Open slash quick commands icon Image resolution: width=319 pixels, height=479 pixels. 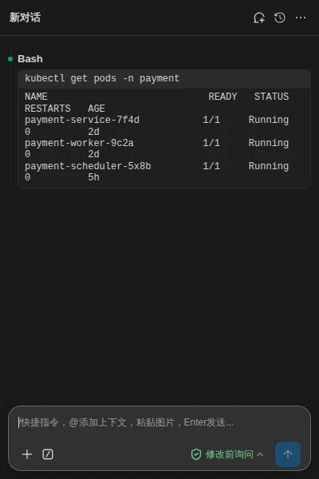(x=48, y=454)
